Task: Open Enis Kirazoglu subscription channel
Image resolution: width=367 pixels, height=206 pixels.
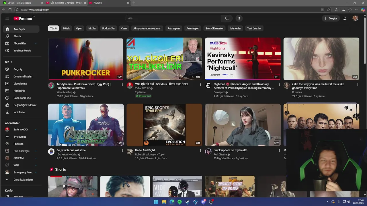Action: [21, 151]
